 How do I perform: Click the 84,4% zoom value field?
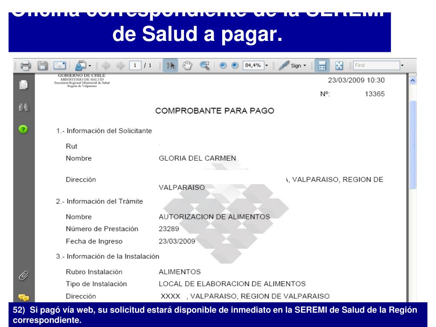click(253, 65)
